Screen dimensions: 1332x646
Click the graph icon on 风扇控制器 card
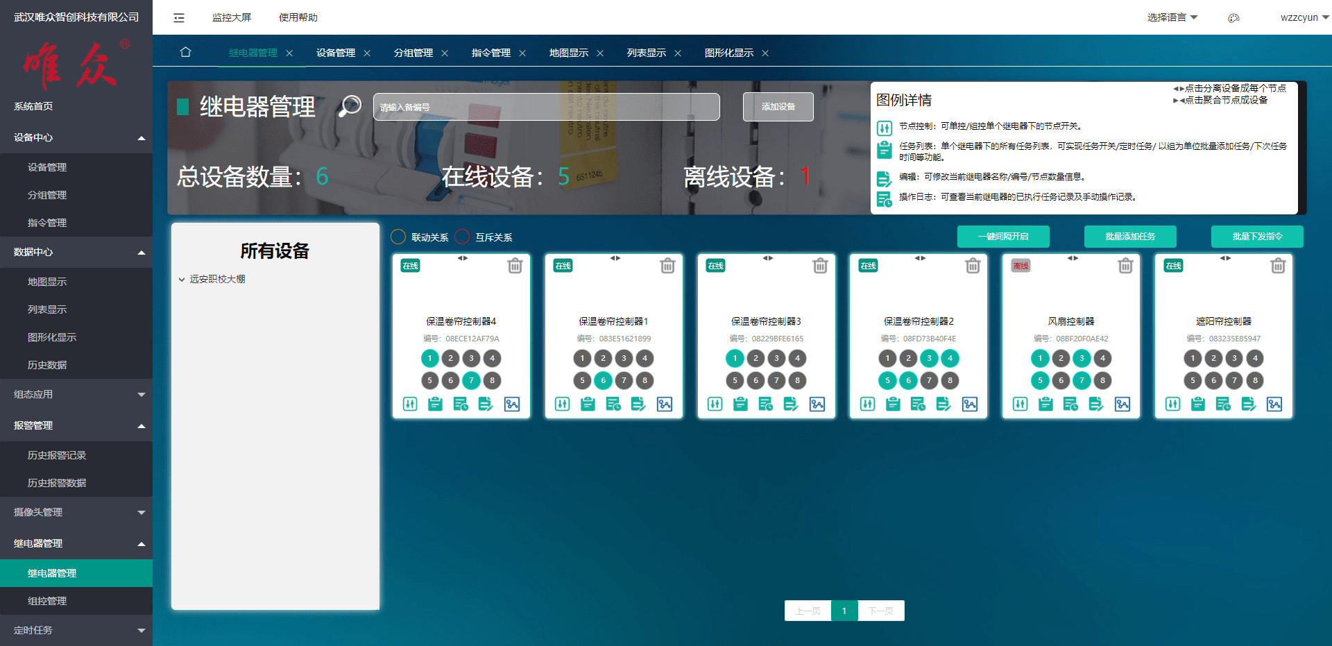coord(1122,404)
